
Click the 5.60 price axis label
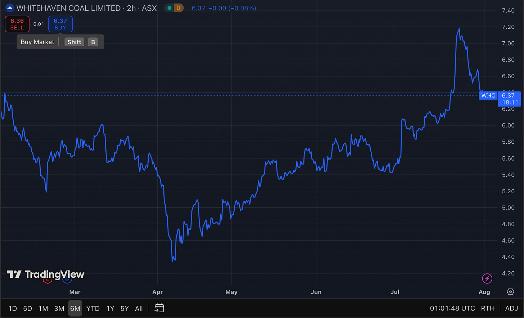508,158
